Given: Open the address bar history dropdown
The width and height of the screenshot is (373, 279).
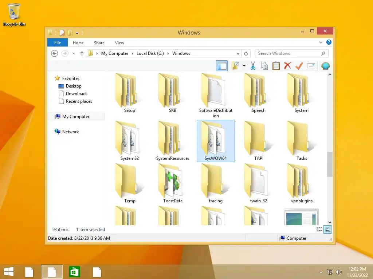Looking at the screenshot, I should click(x=238, y=54).
